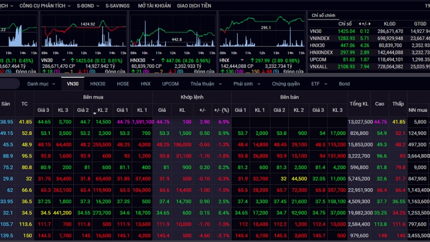Click the right arrow beside +/- column
The image size is (430, 242).
click(x=369, y=24)
